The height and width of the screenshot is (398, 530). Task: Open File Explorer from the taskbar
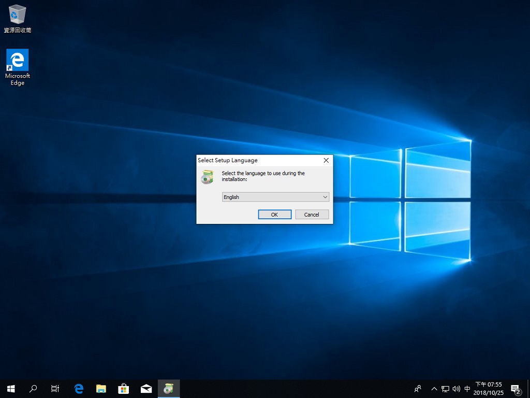click(101, 389)
